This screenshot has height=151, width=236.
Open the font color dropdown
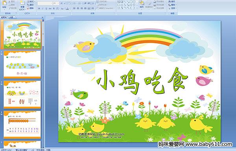[68, 9]
